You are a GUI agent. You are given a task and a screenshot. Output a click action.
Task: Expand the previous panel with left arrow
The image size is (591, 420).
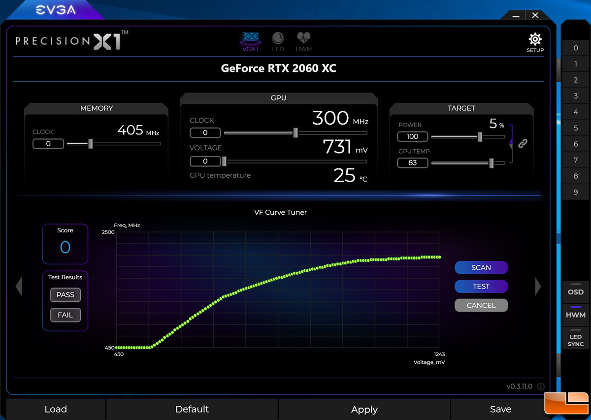(x=18, y=286)
